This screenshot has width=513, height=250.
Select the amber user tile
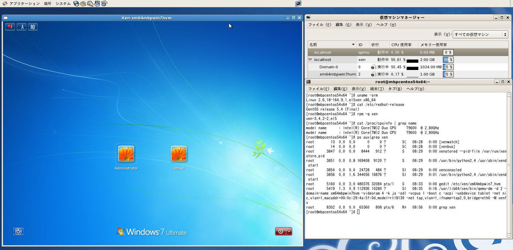[179, 154]
